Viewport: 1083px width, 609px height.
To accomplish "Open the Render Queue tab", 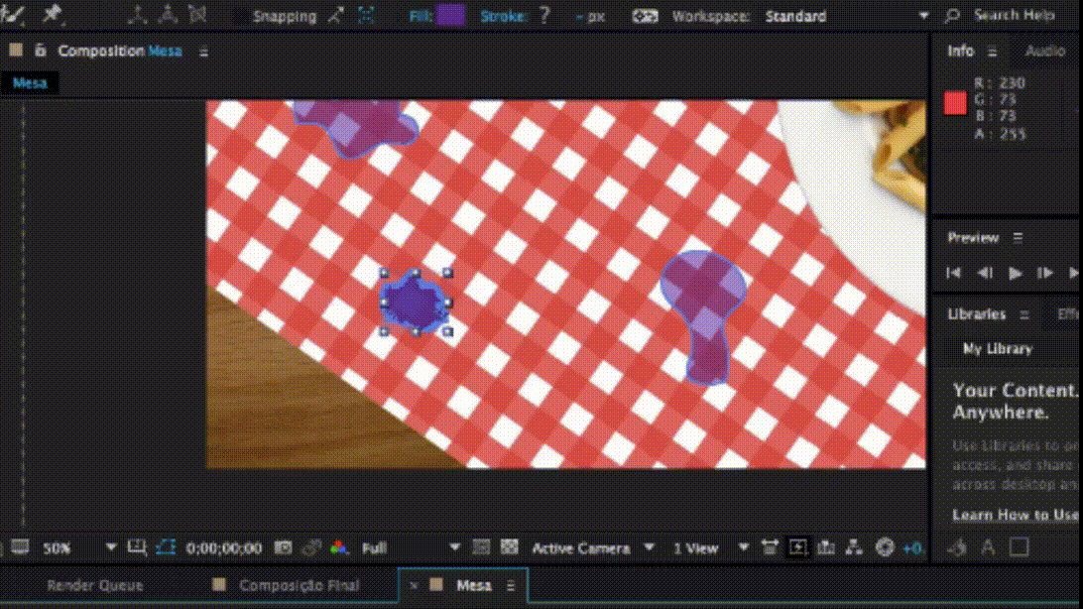I will [x=95, y=585].
